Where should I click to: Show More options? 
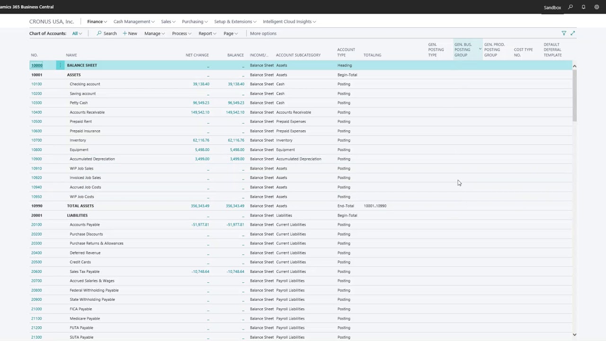coord(263,34)
